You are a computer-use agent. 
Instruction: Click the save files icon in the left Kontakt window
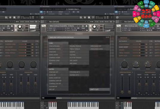[6, 17]
